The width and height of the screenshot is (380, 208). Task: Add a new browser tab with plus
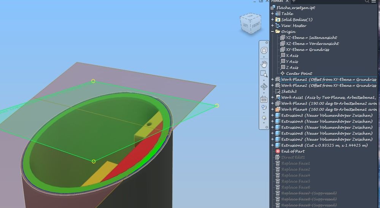click(294, 1)
